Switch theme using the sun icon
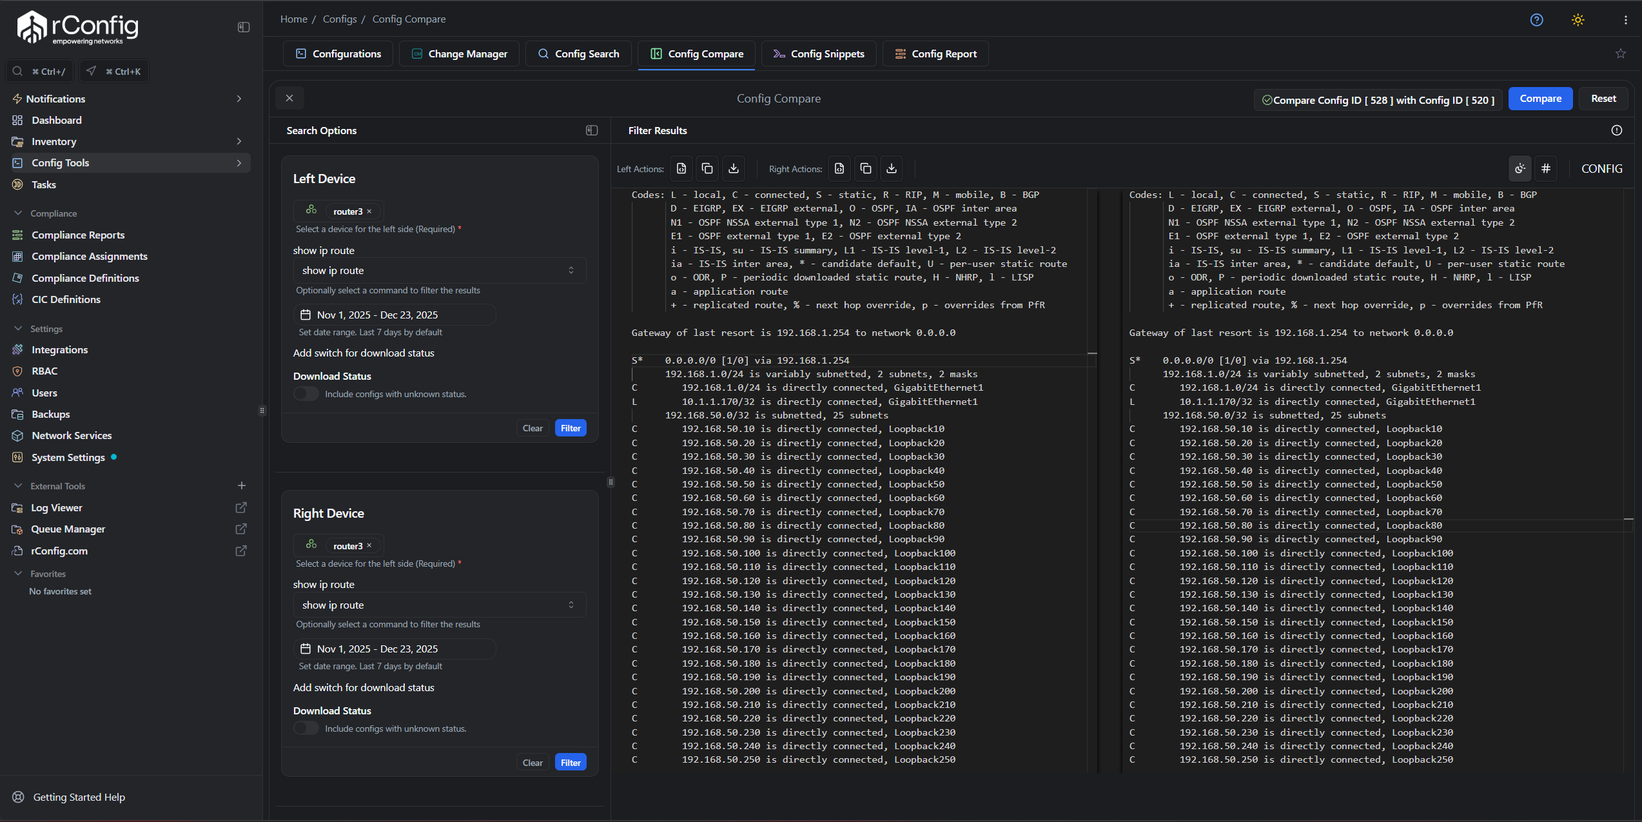The height and width of the screenshot is (822, 1642). click(1578, 19)
